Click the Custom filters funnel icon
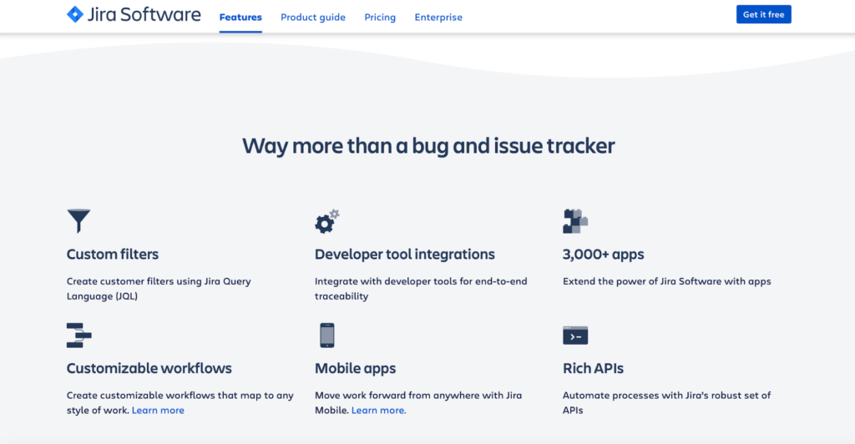The width and height of the screenshot is (855, 444). coord(78,220)
